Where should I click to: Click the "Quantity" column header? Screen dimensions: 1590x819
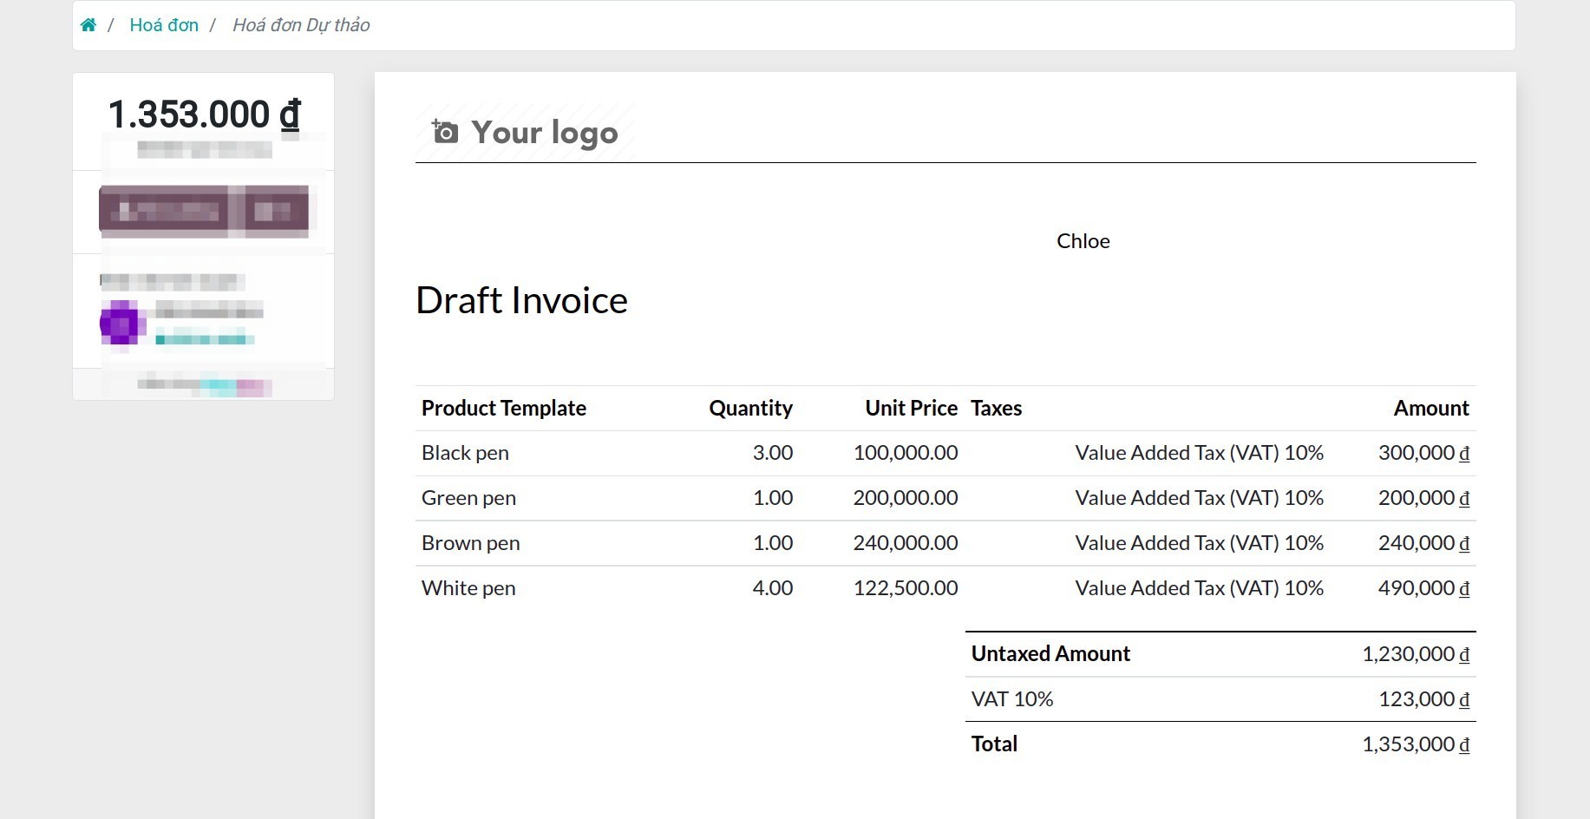pyautogui.click(x=750, y=408)
